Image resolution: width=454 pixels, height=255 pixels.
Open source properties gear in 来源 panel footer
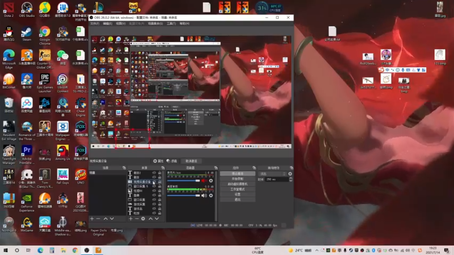tap(143, 219)
